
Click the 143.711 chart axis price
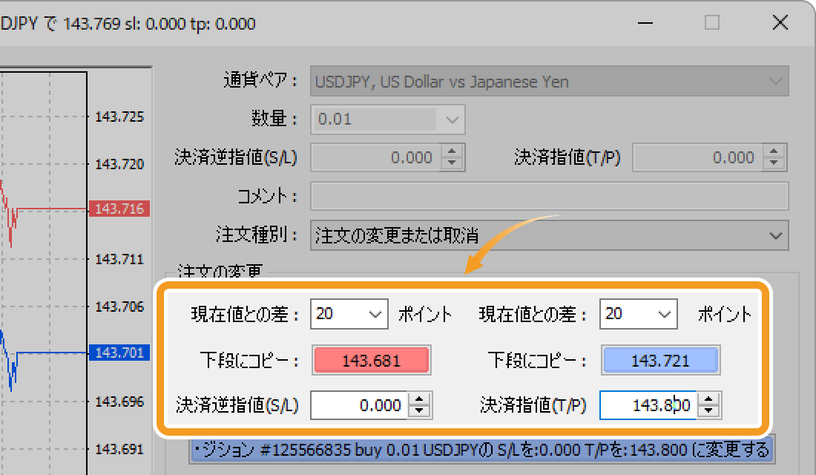pos(119,259)
